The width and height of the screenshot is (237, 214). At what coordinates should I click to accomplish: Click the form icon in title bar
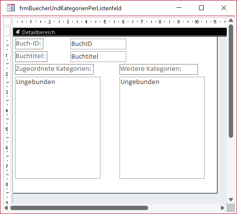[x=11, y=8]
